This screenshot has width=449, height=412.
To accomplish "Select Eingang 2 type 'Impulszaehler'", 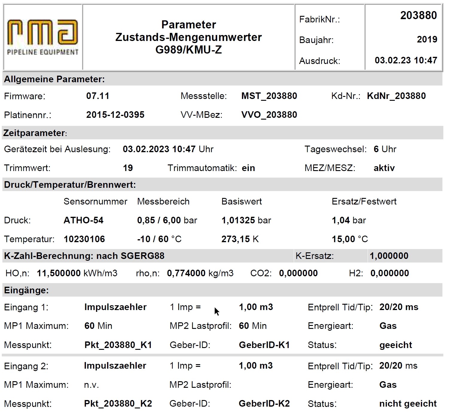I will click(115, 366).
